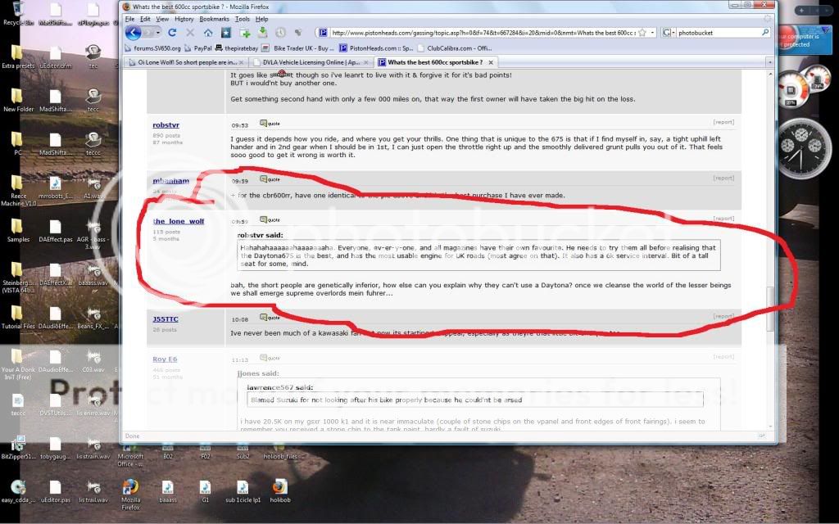Viewport: 839px width, 524px height.
Task: Click the search magnifier icon
Action: 765,33
